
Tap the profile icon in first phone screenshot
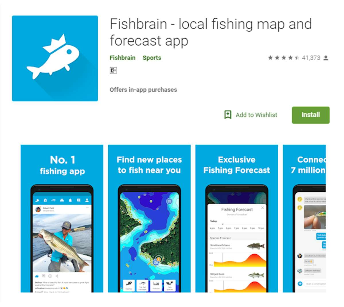tap(87, 200)
